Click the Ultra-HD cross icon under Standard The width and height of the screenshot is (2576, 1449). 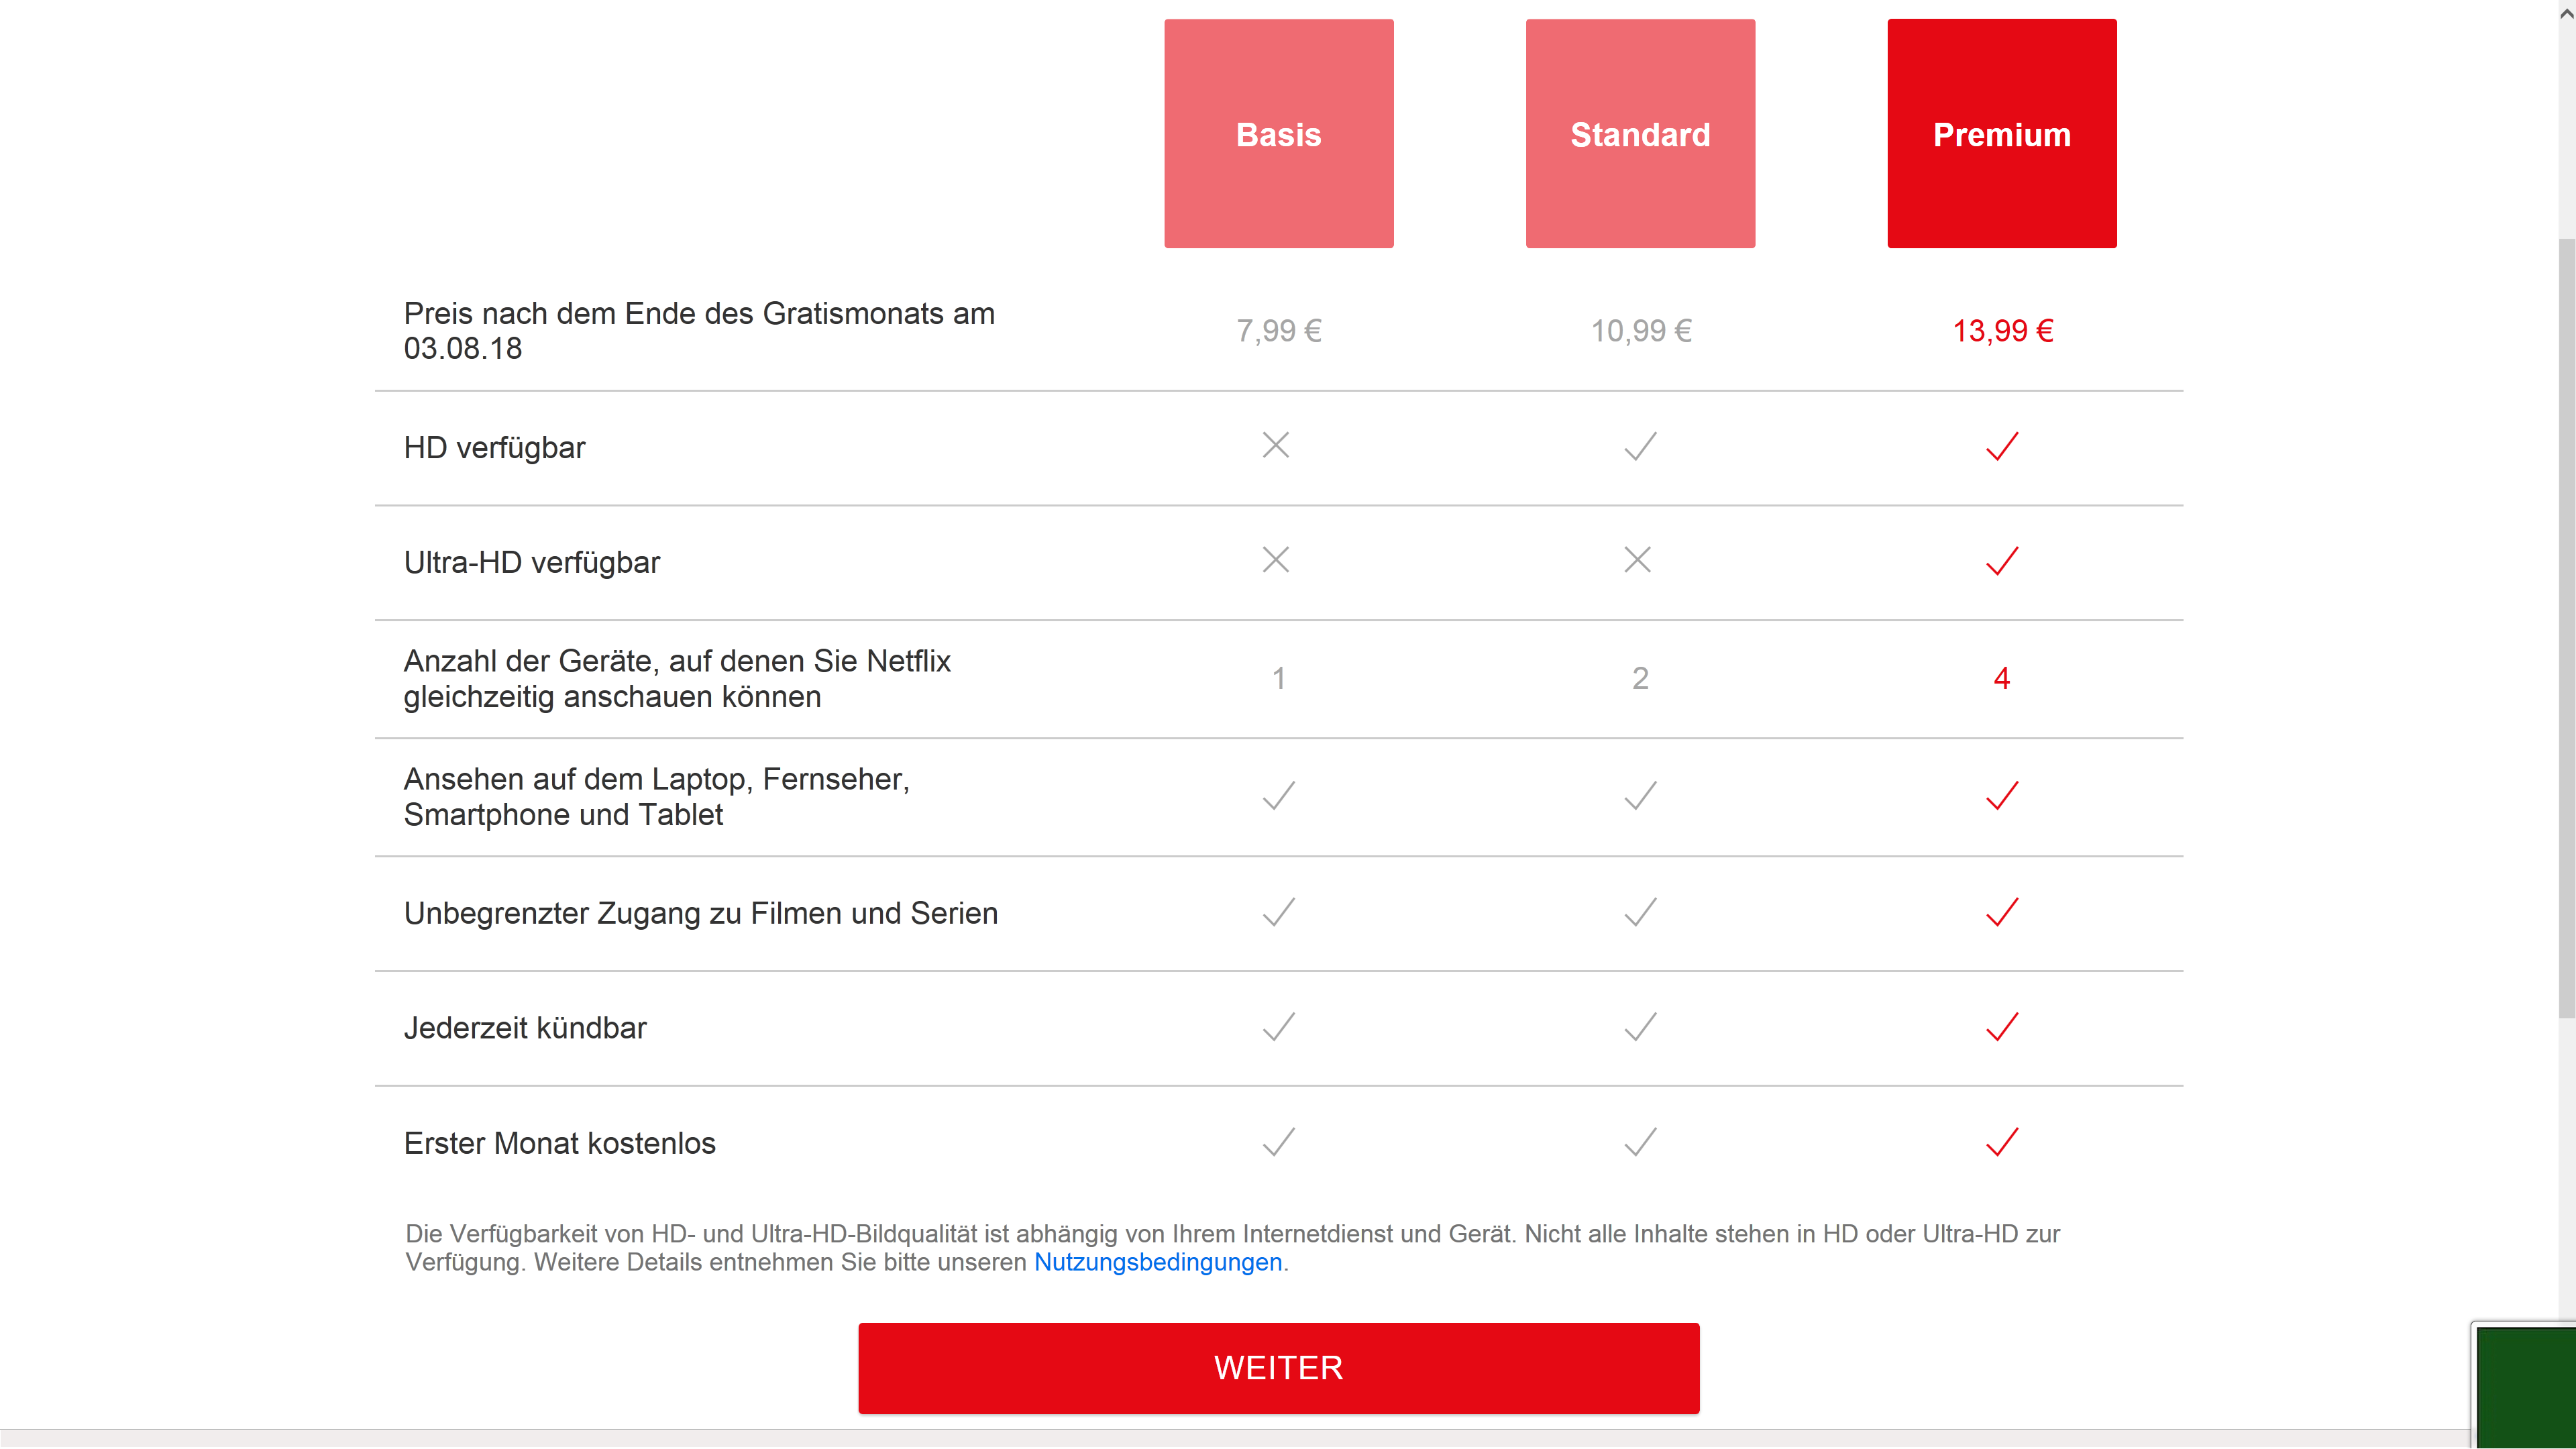pos(1637,559)
